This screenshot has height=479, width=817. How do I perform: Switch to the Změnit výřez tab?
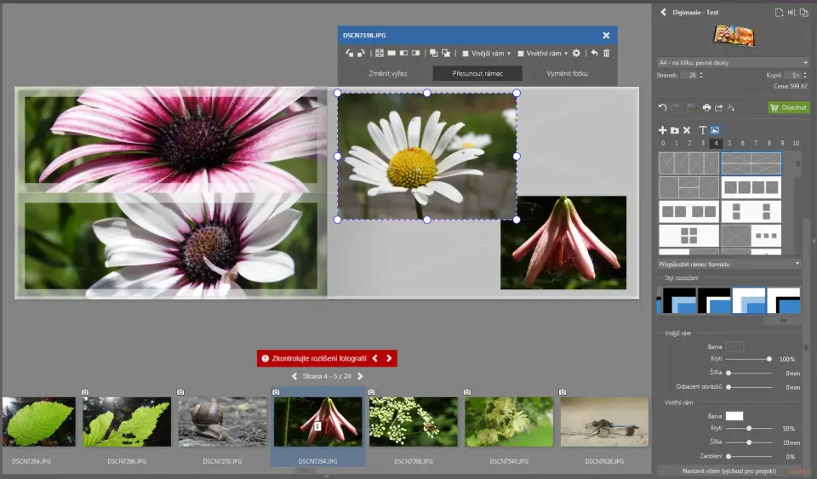click(387, 73)
